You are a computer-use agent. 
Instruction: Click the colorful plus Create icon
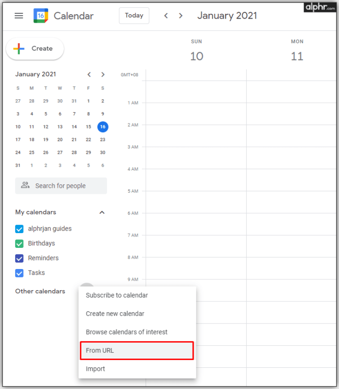coord(19,48)
